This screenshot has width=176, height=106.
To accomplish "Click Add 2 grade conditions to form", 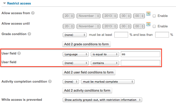I will click(x=86, y=44).
